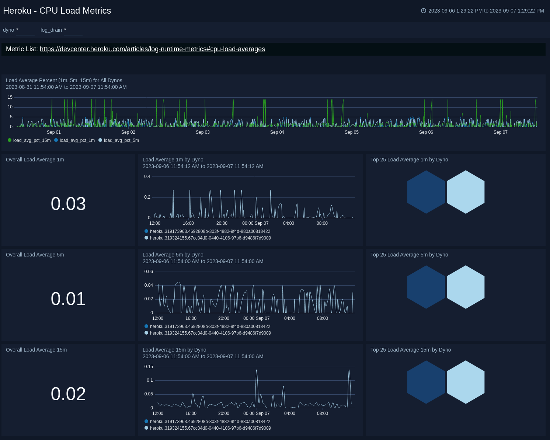Image resolution: width=550 pixels, height=440 pixels.
Task: Click the legend dot for heroku.319173963 in 15m chart
Action: tap(146, 421)
